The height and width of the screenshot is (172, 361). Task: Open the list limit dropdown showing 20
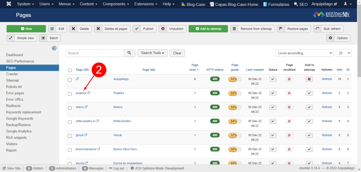pyautogui.click(x=344, y=53)
